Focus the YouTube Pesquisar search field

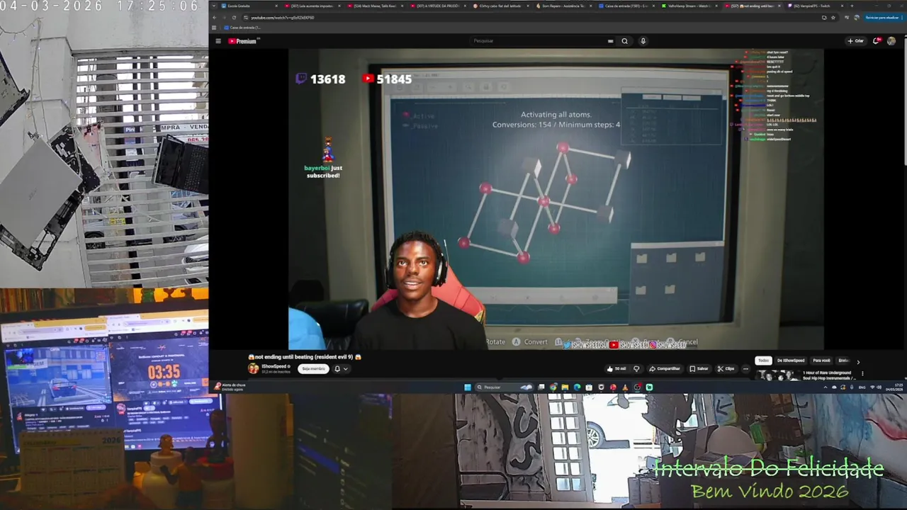point(539,41)
